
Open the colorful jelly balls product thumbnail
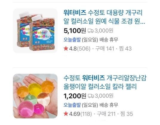[x=35, y=96]
